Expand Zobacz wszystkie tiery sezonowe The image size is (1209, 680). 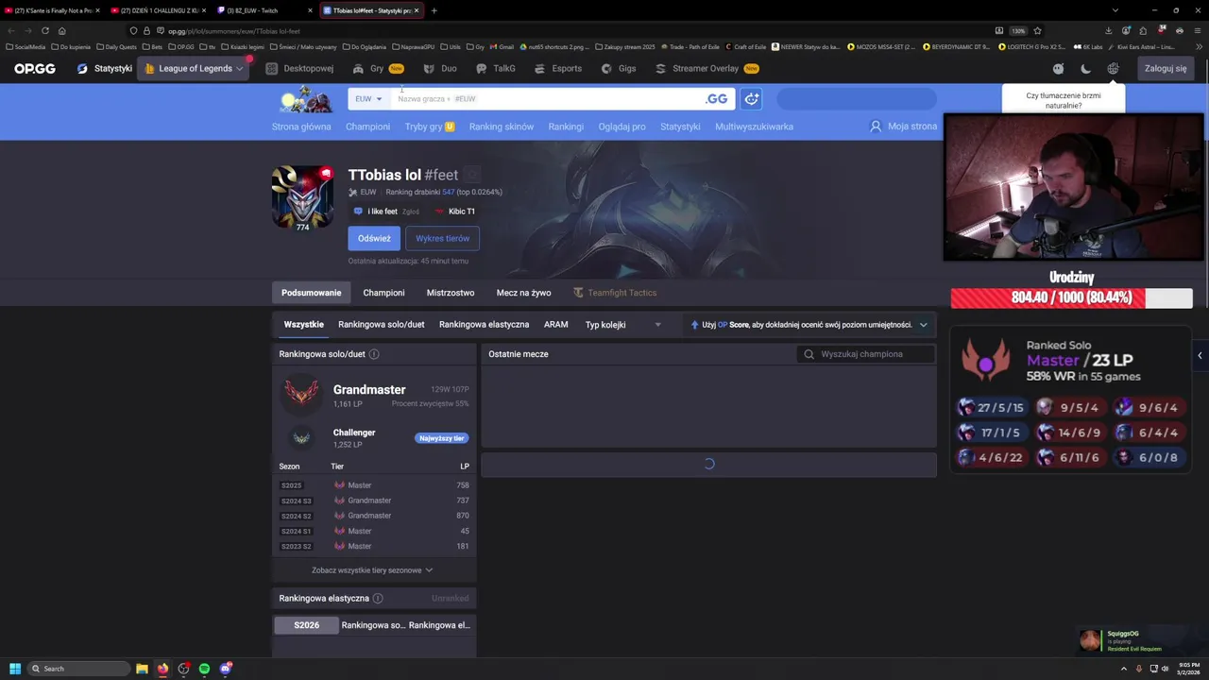pos(372,570)
